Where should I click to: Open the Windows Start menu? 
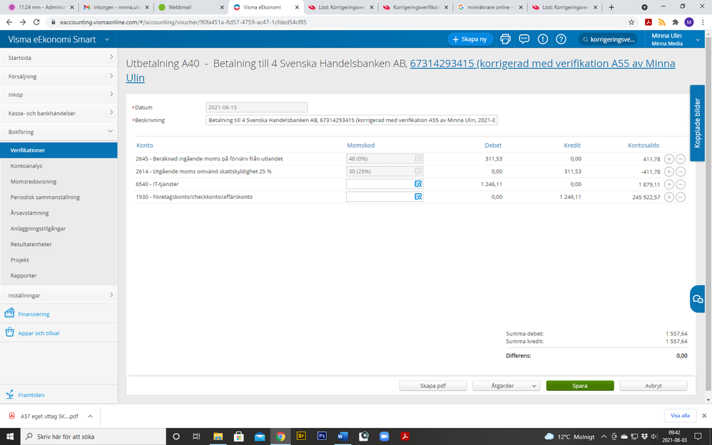point(9,436)
